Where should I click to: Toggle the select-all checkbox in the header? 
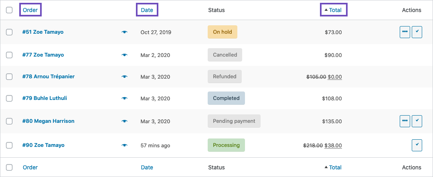coord(9,10)
